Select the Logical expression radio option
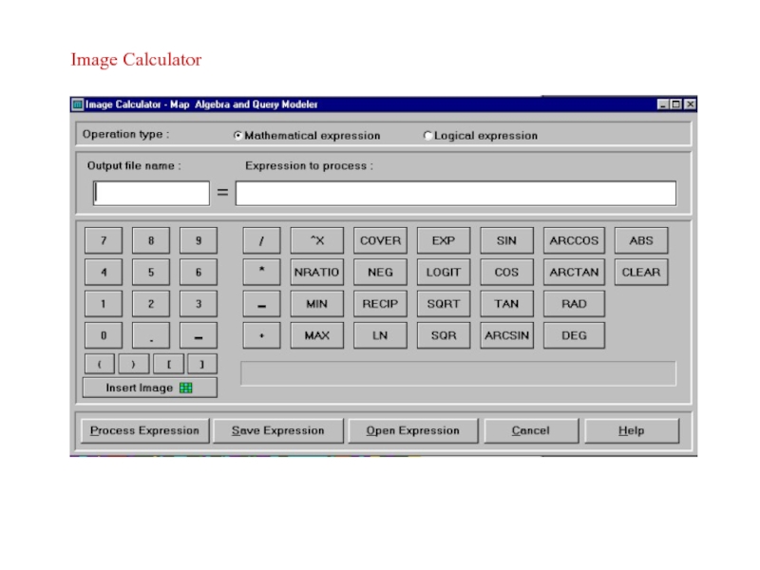 (x=427, y=136)
